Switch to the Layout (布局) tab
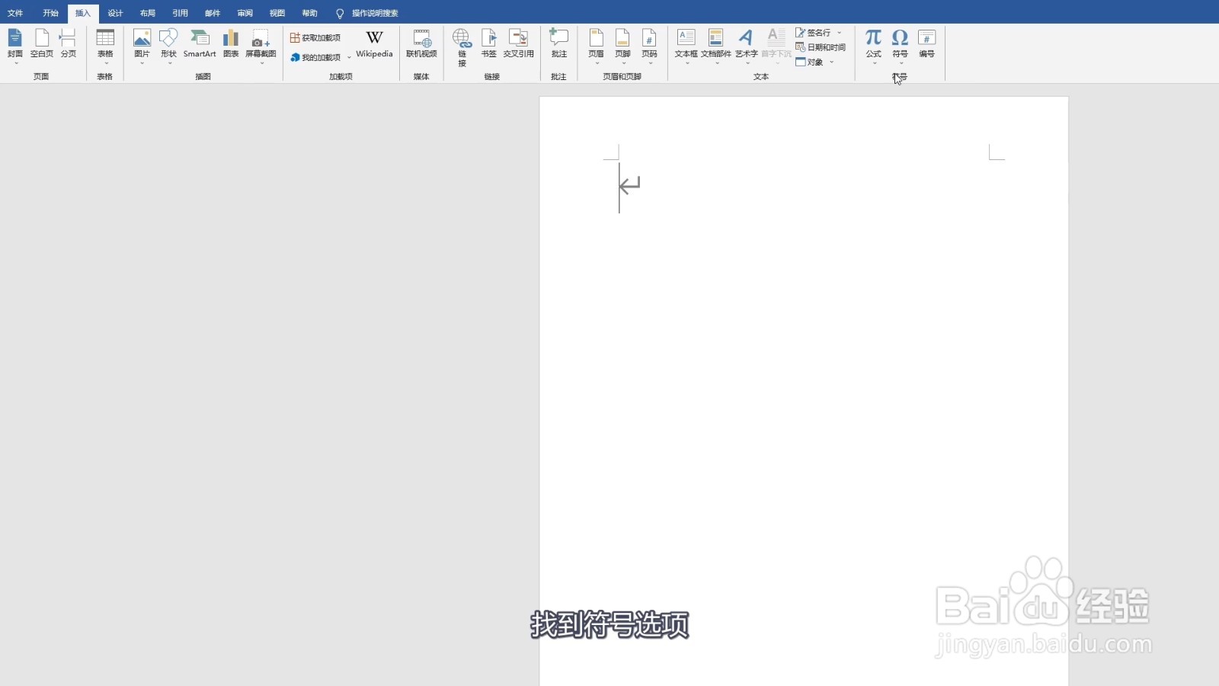The height and width of the screenshot is (686, 1219). point(148,13)
